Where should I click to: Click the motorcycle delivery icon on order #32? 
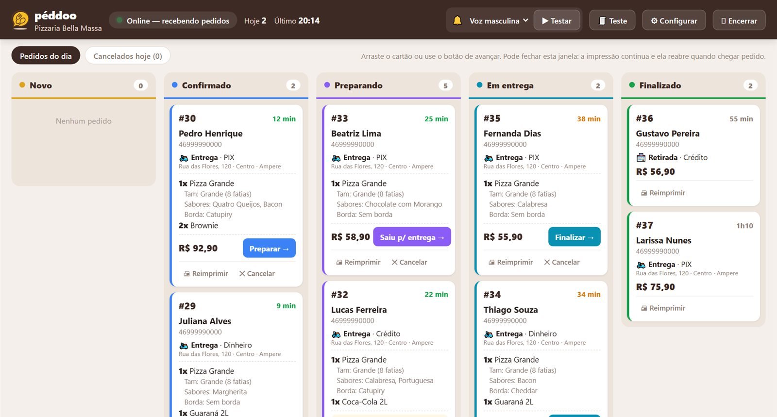[336, 334]
